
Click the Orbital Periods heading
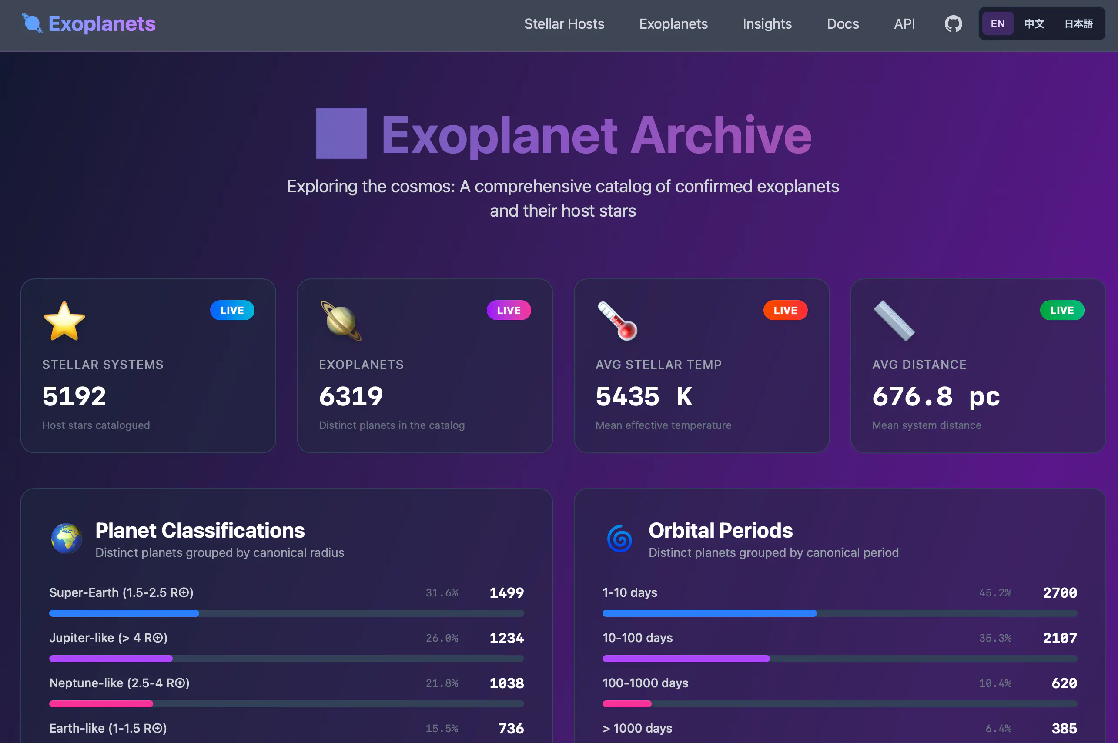(720, 530)
